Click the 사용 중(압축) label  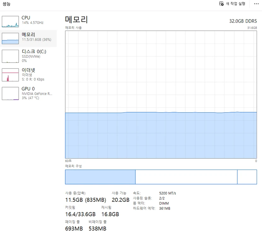(x=75, y=193)
